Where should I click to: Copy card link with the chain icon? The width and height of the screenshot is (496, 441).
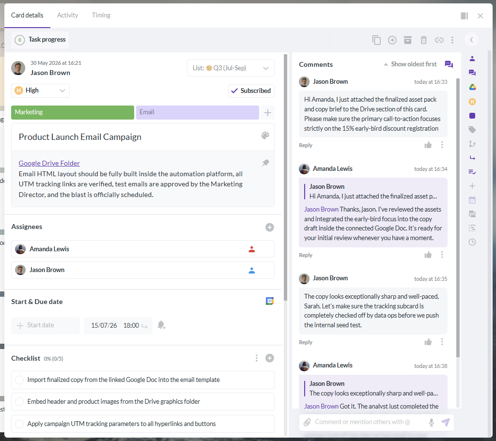[x=439, y=40]
